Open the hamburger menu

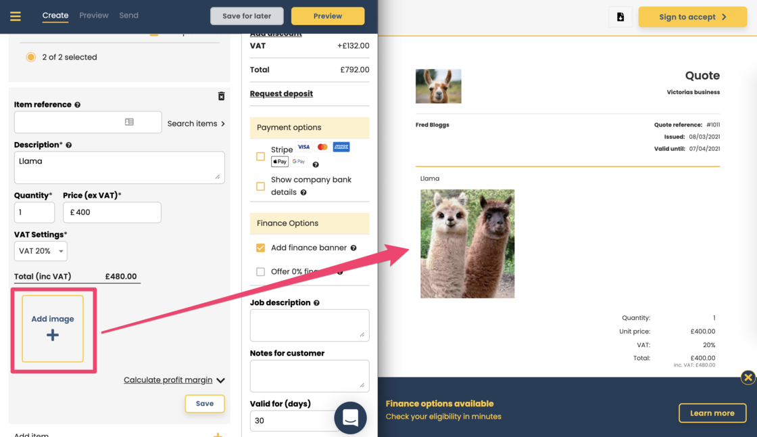coord(15,16)
